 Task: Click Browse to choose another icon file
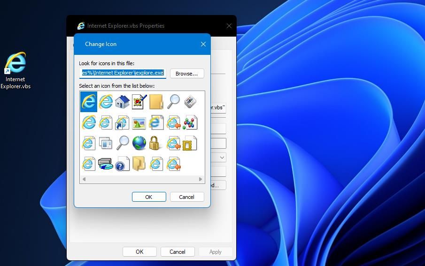click(x=187, y=74)
